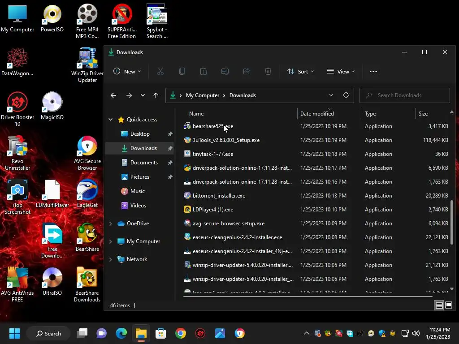
Task: Click the Share icon in toolbar
Action: pos(247,71)
